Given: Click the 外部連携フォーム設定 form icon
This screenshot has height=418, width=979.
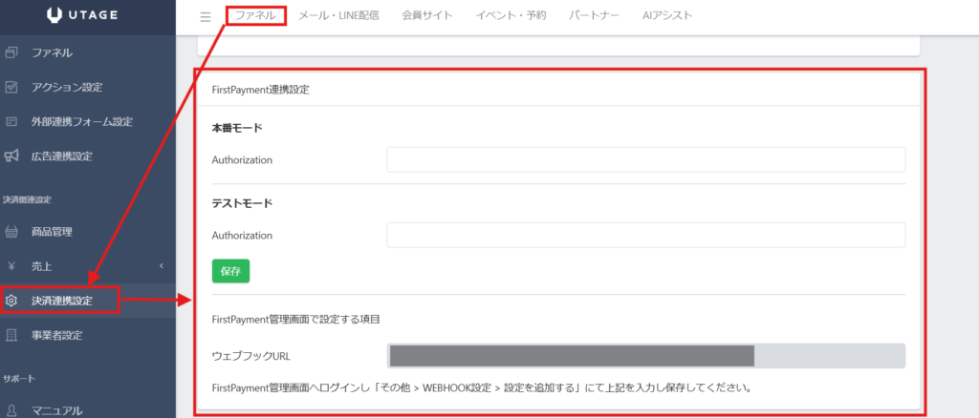Looking at the screenshot, I should pos(11,121).
